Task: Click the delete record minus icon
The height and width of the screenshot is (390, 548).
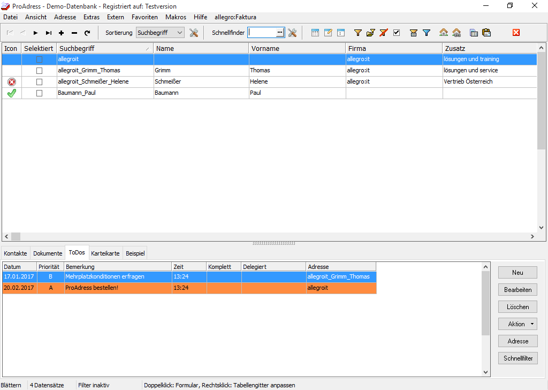Action: [74, 33]
